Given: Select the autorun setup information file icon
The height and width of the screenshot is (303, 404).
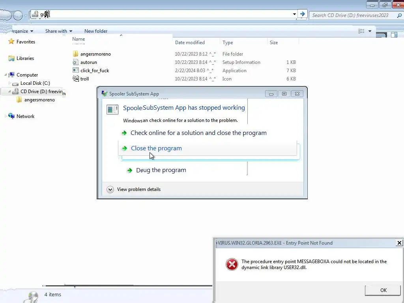Looking at the screenshot, I should (75, 62).
